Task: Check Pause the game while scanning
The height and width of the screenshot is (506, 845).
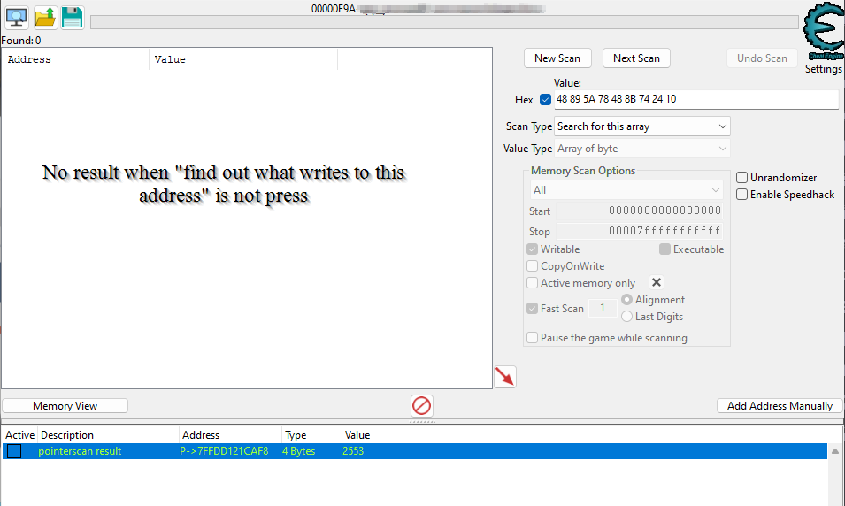Action: point(533,338)
